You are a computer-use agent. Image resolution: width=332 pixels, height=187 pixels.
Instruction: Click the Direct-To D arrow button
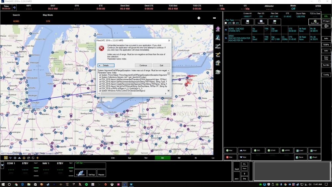(326, 26)
